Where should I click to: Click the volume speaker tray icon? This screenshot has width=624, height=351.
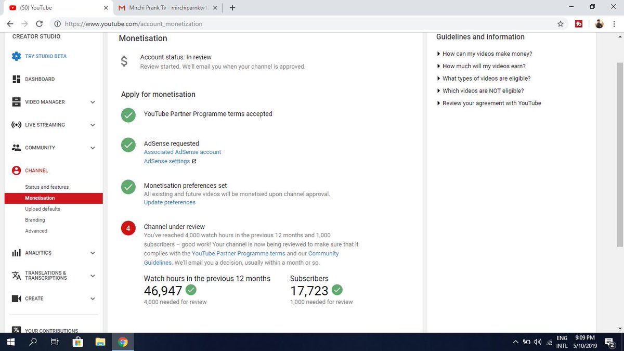pos(537,342)
